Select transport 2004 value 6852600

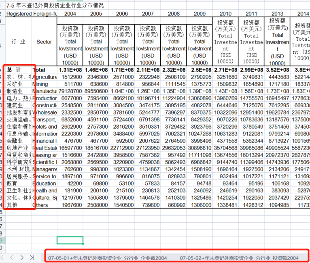click(70, 119)
